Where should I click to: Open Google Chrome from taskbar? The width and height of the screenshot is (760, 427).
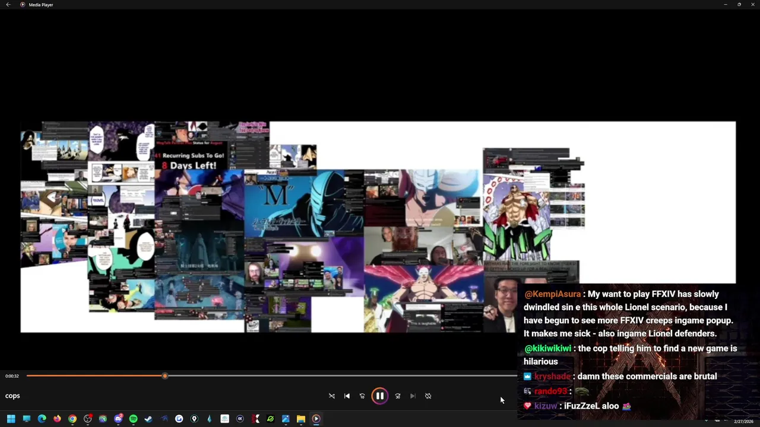click(x=72, y=419)
